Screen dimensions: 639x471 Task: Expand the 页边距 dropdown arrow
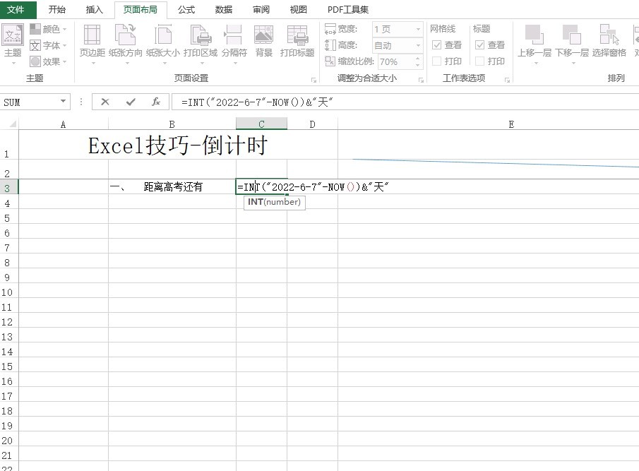[x=93, y=63]
